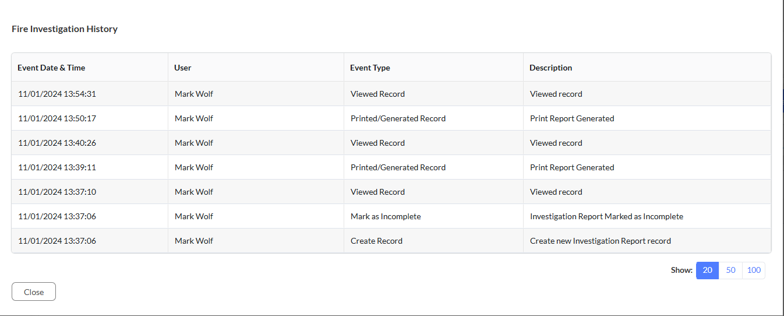This screenshot has height=316, width=784.
Task: Click Print Report Generated in 13:50:17 row
Action: [x=572, y=118]
